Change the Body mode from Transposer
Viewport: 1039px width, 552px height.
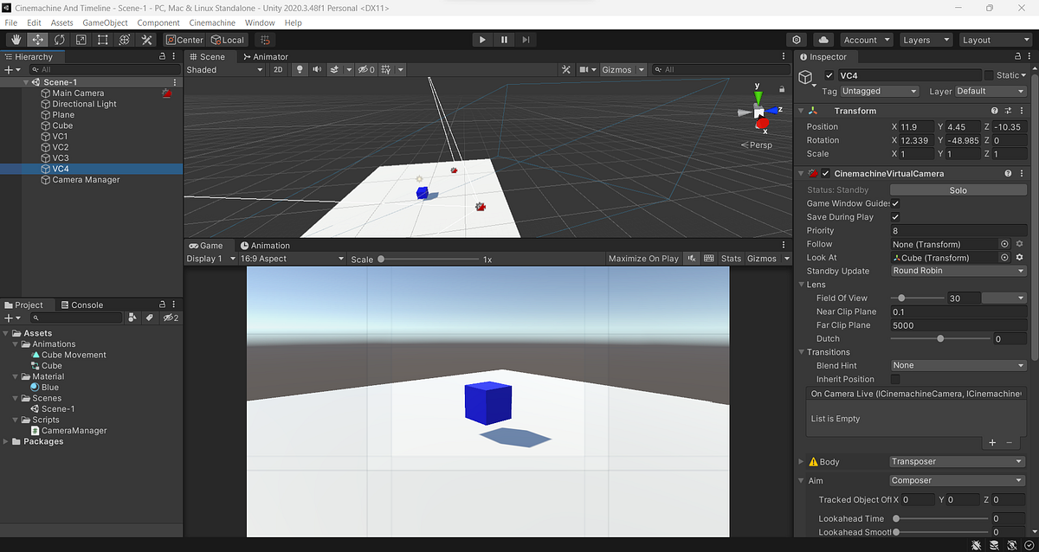point(956,461)
